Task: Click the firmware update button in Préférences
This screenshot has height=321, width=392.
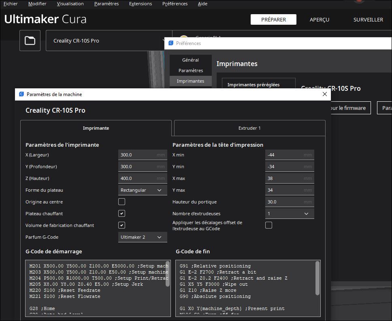Action: click(350, 108)
